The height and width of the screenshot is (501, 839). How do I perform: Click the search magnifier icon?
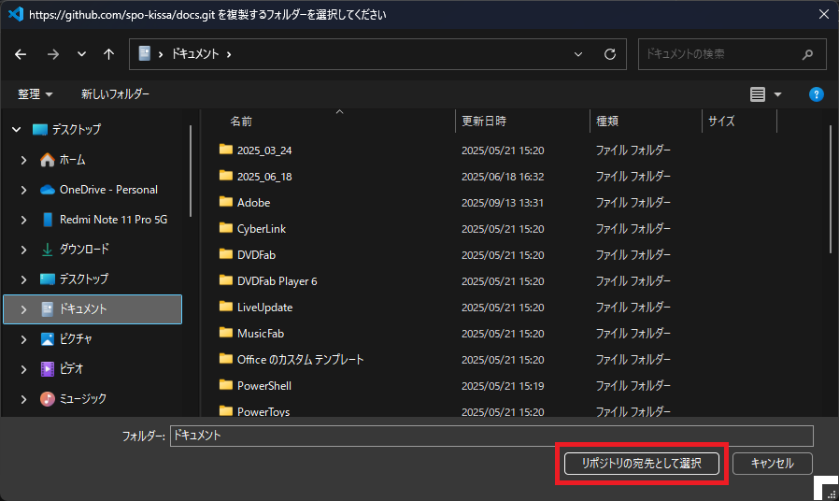coord(808,54)
